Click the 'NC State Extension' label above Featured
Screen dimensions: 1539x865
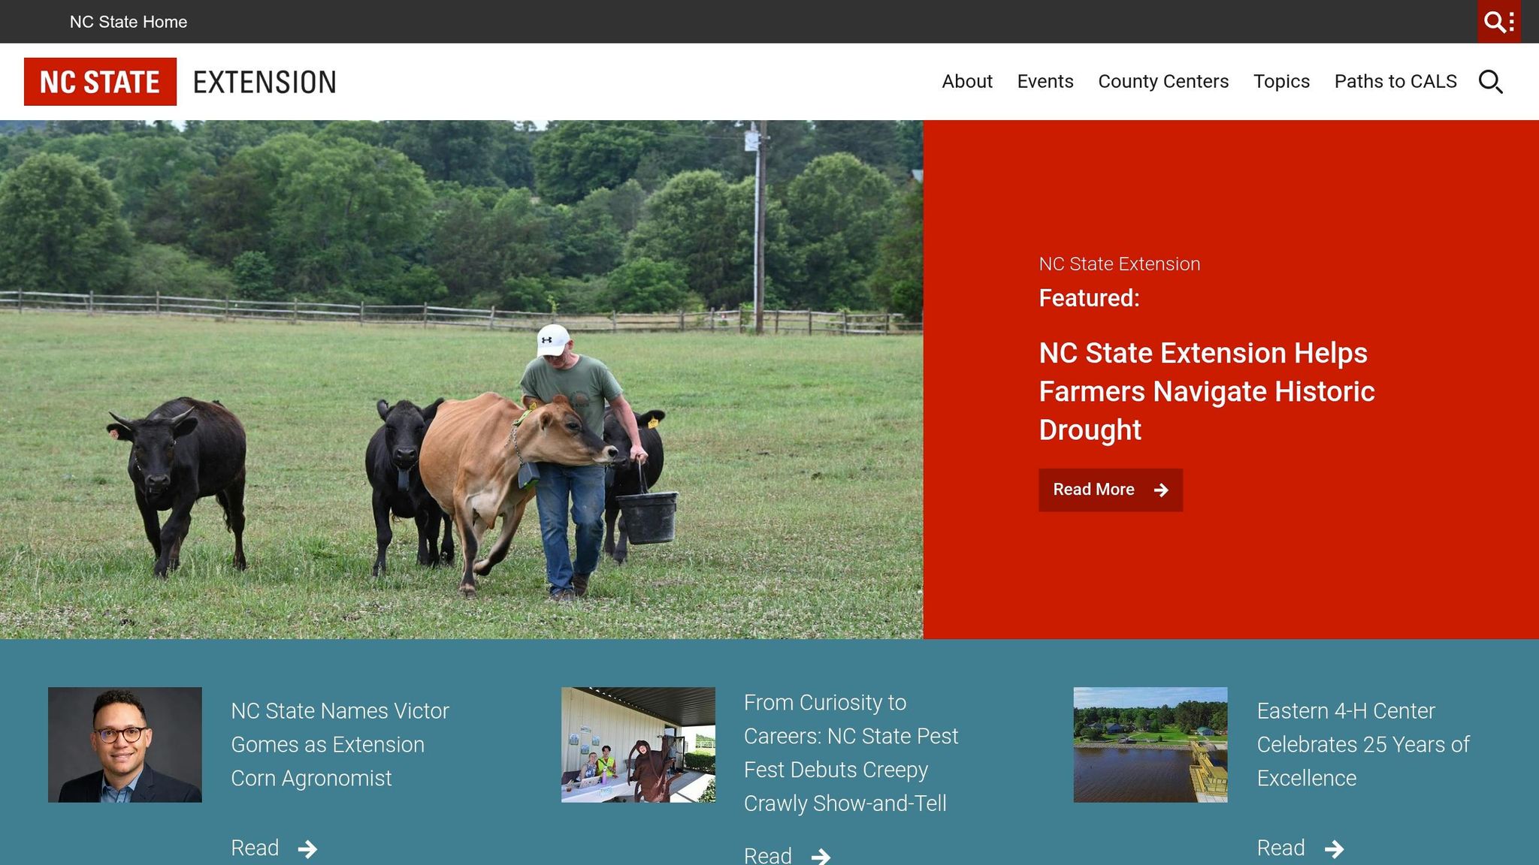pyautogui.click(x=1120, y=264)
